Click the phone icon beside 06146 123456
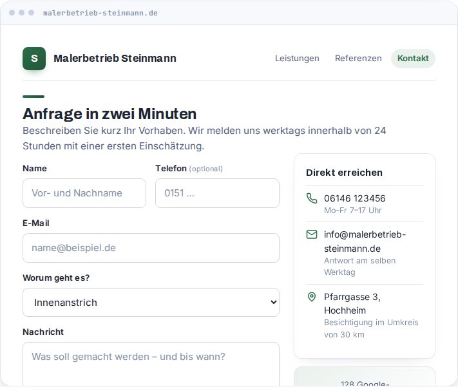Image resolution: width=458 pixels, height=387 pixels. [312, 198]
